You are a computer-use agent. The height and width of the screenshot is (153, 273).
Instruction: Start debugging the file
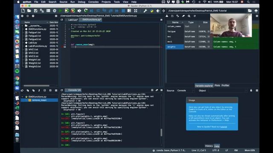(x=92, y=11)
